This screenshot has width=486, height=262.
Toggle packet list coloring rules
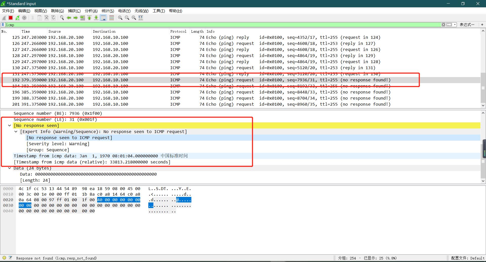tap(111, 18)
